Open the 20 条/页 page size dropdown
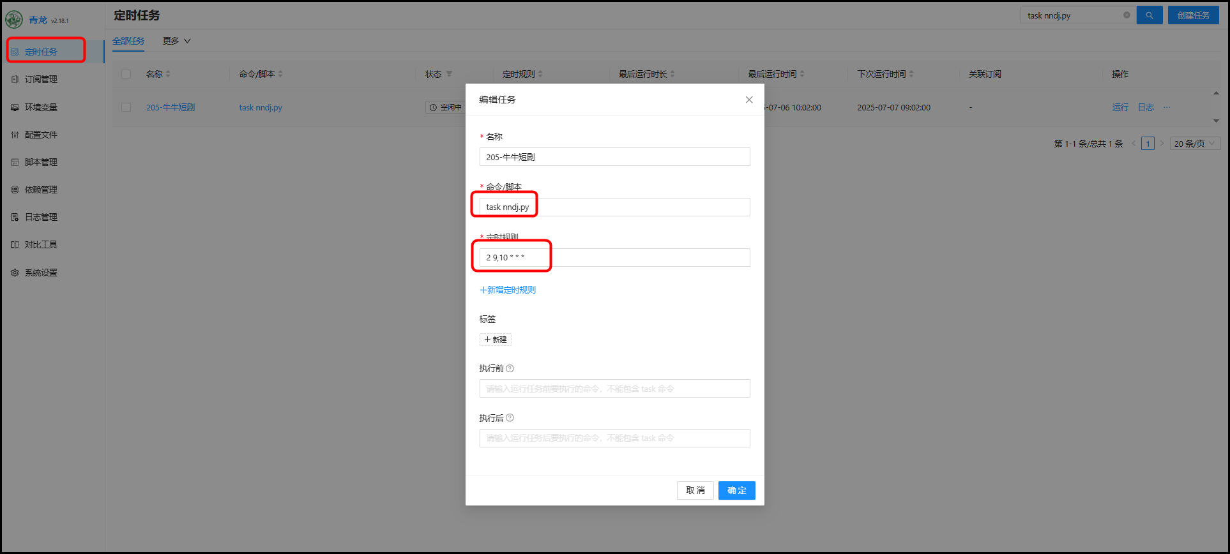The width and height of the screenshot is (1230, 554). (x=1195, y=144)
